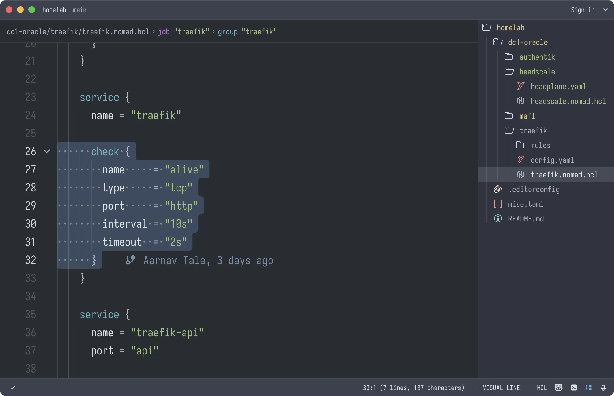The width and height of the screenshot is (614, 396).
Task: Open headscale.nomad.hcl file
Action: click(x=568, y=101)
